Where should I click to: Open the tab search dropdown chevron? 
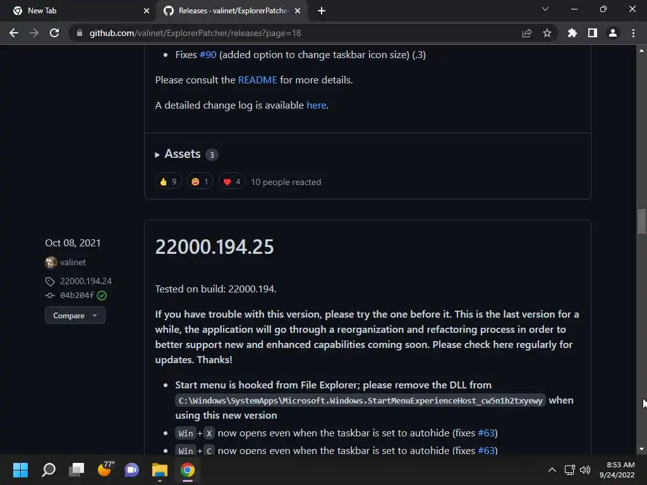(x=545, y=9)
